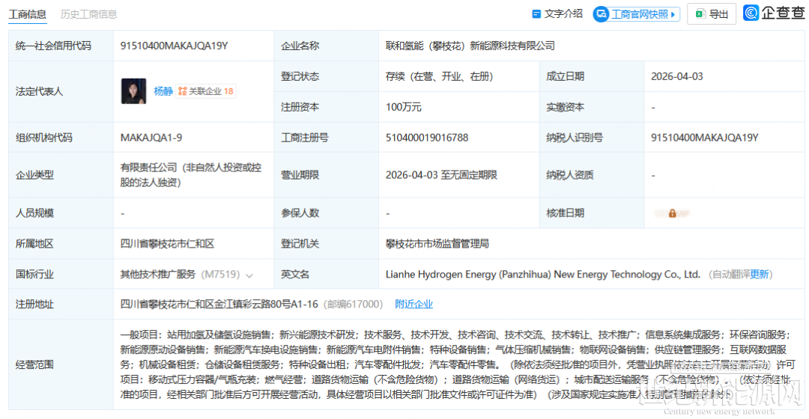Switch to 工商信息 tab
809x419 pixels.
(27, 14)
